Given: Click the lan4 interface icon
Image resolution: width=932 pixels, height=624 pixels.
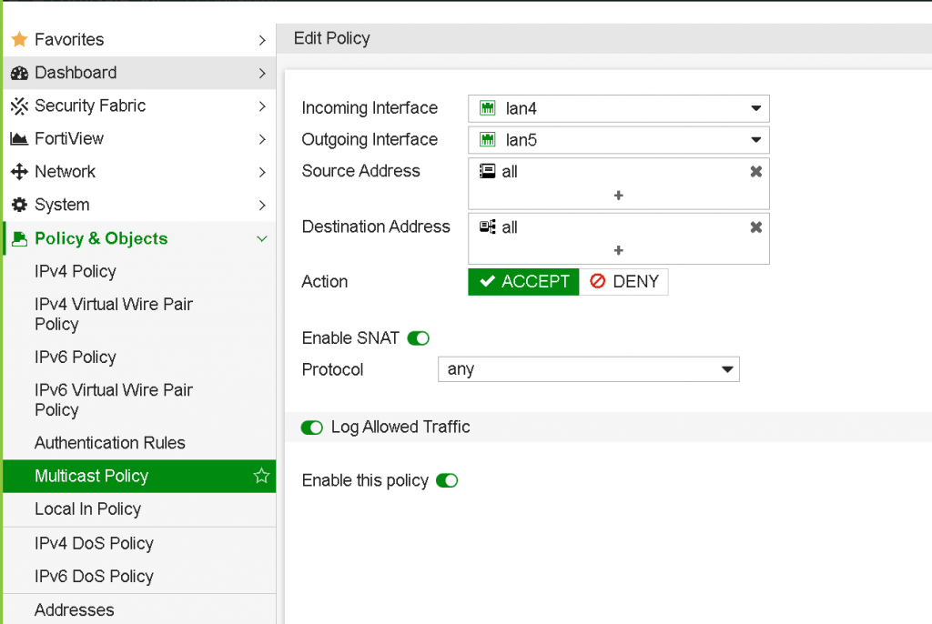Looking at the screenshot, I should 488,108.
